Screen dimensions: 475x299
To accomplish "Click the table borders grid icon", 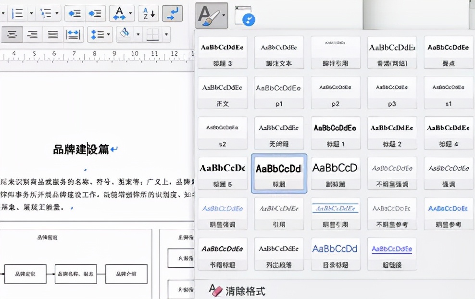I will (x=152, y=35).
